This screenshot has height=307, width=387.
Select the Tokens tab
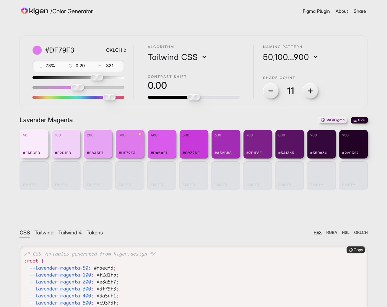(95, 233)
